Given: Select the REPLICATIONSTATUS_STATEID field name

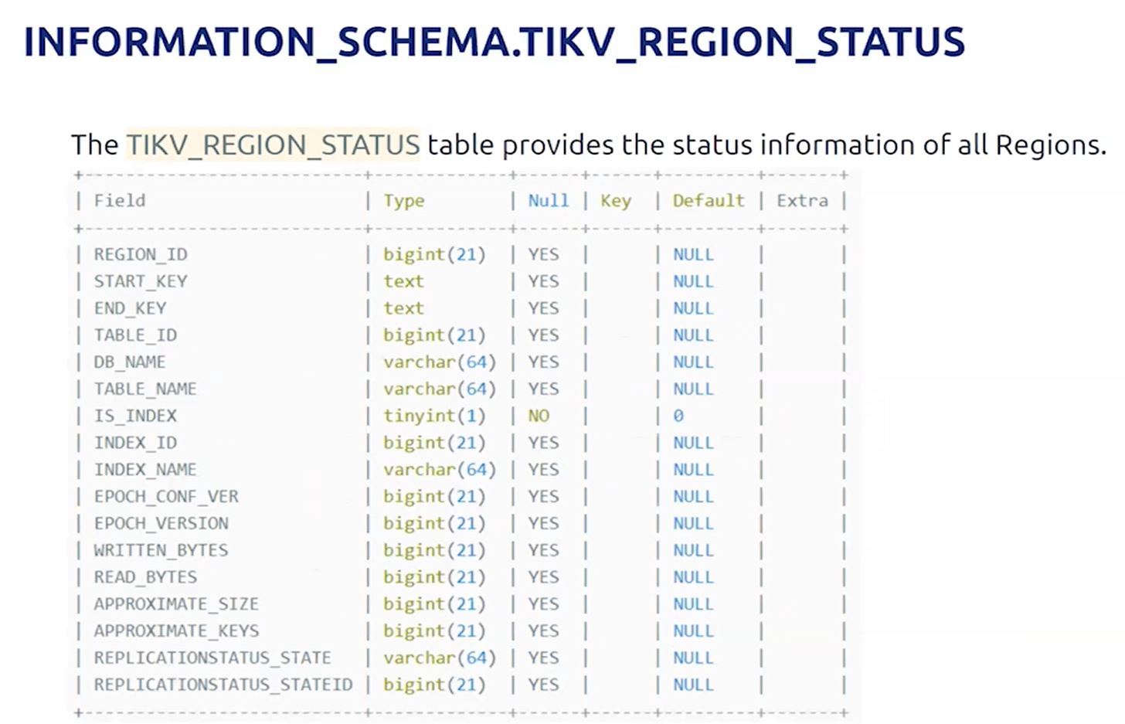Looking at the screenshot, I should click(x=223, y=685).
